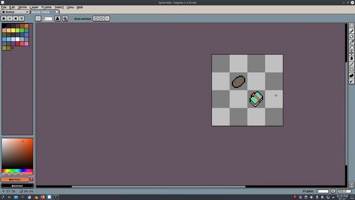Screen dimensions: 355x200
Task: Open the View menu
Action: tap(70, 7)
